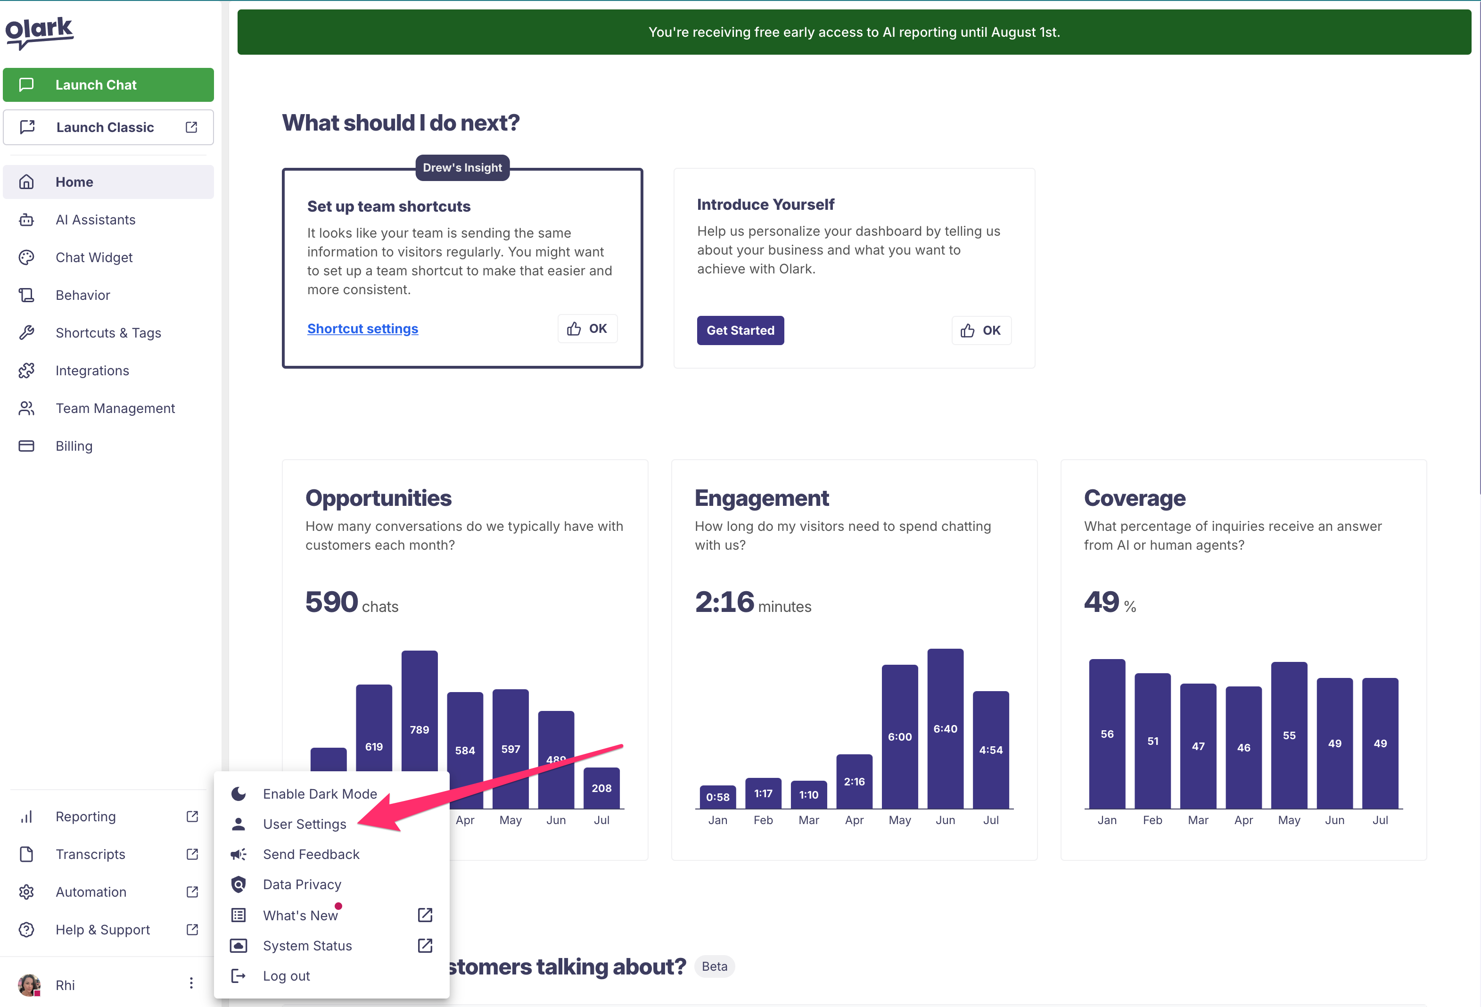Click OK thumbs-up on Introduce Yourself card
Viewport: 1481px width, 1007px height.
pyautogui.click(x=981, y=331)
